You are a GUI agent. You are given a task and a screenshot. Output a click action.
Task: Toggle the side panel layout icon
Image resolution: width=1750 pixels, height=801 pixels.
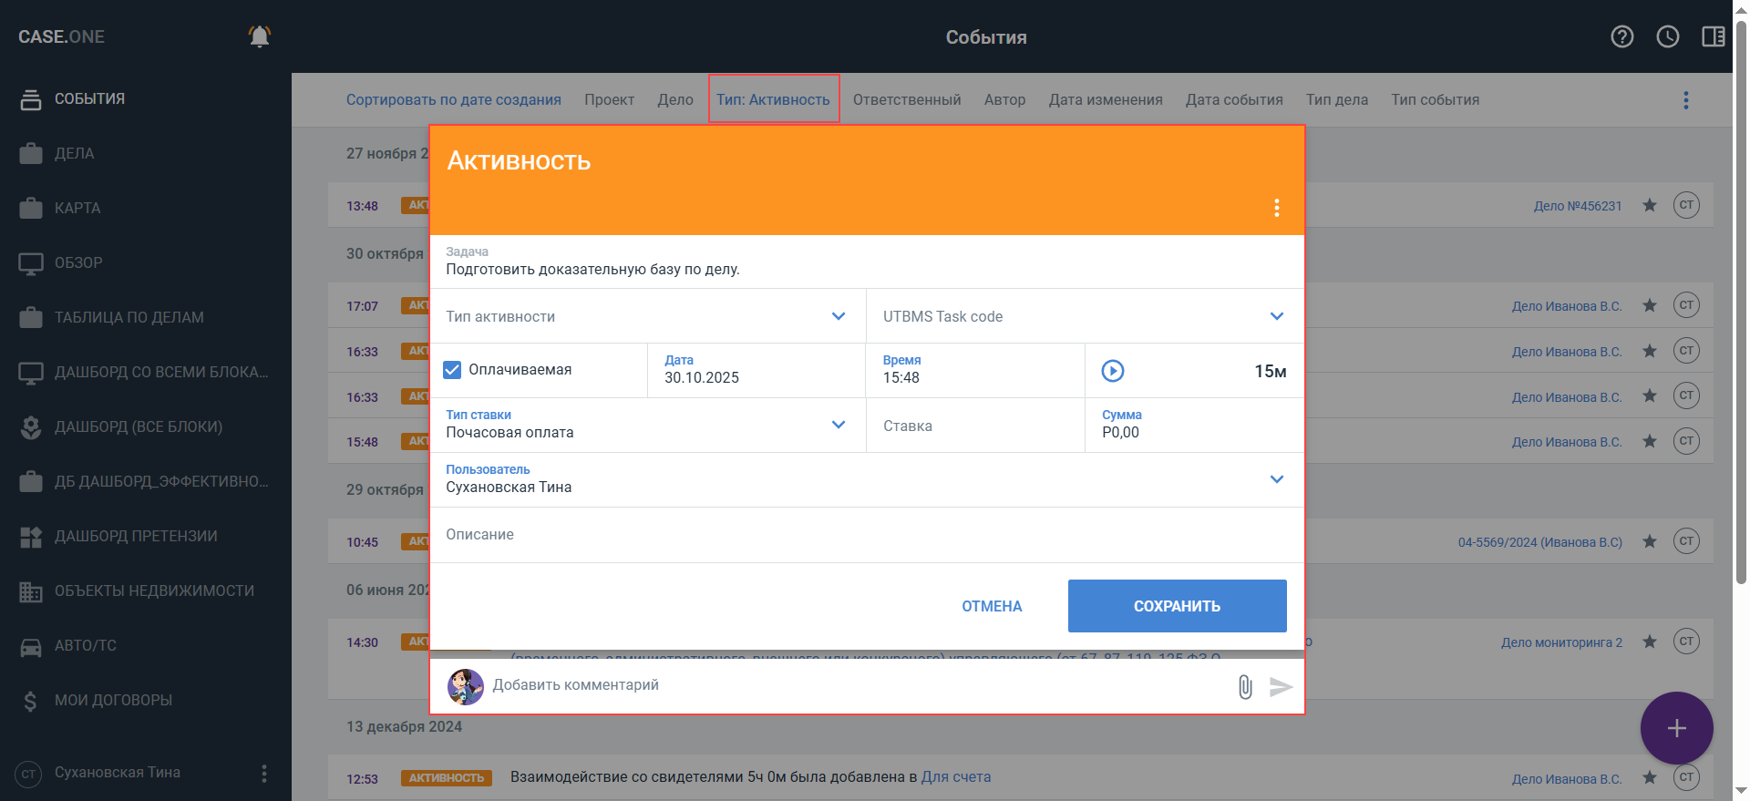point(1713,36)
